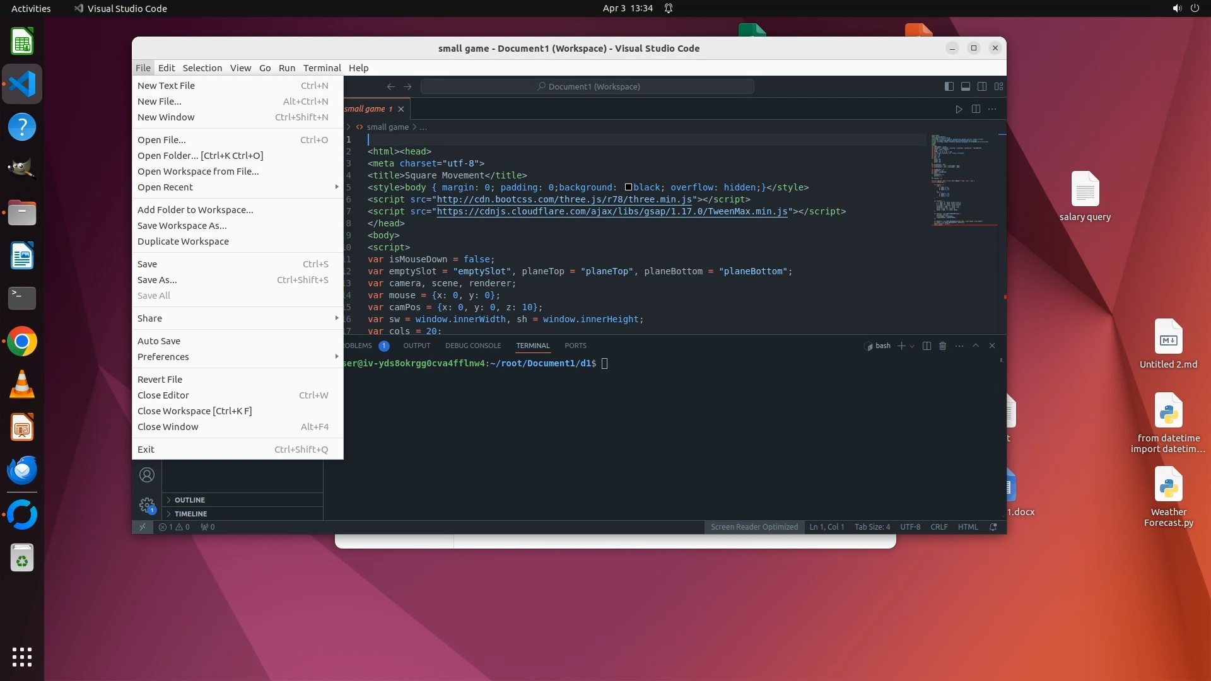
Task: Expand the OUTLINE section
Action: click(x=189, y=499)
